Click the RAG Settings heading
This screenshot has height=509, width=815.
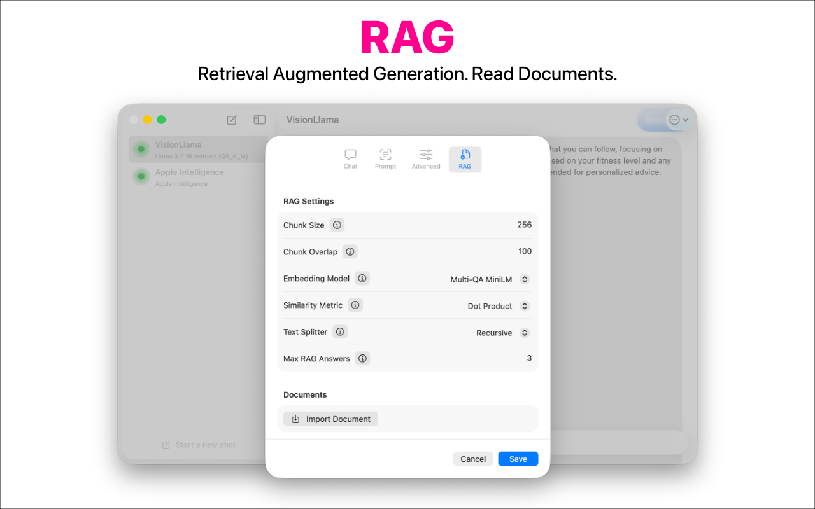pyautogui.click(x=309, y=201)
